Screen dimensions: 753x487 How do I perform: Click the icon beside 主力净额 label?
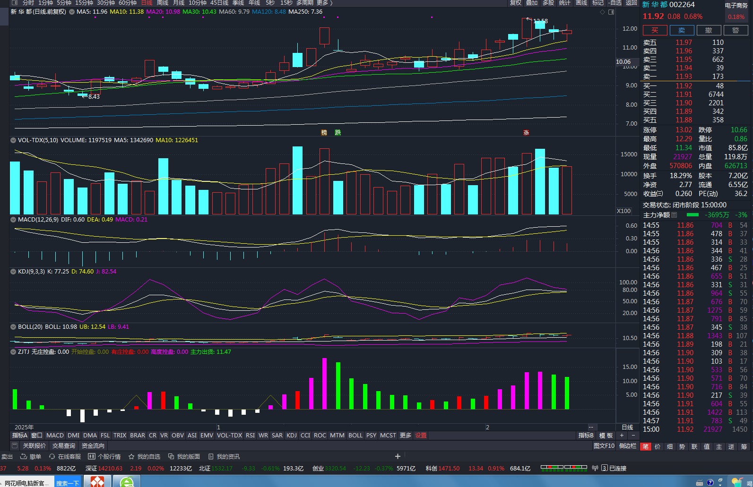[x=674, y=215]
